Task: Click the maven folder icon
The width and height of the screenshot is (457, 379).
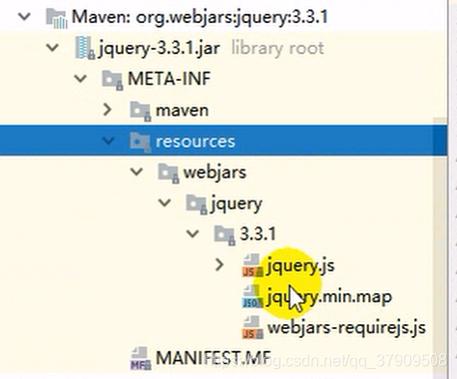Action: click(141, 111)
